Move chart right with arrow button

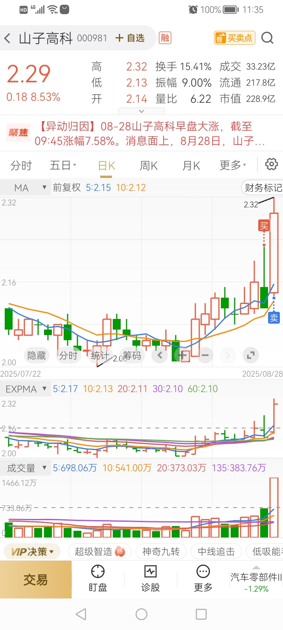[x=228, y=356]
